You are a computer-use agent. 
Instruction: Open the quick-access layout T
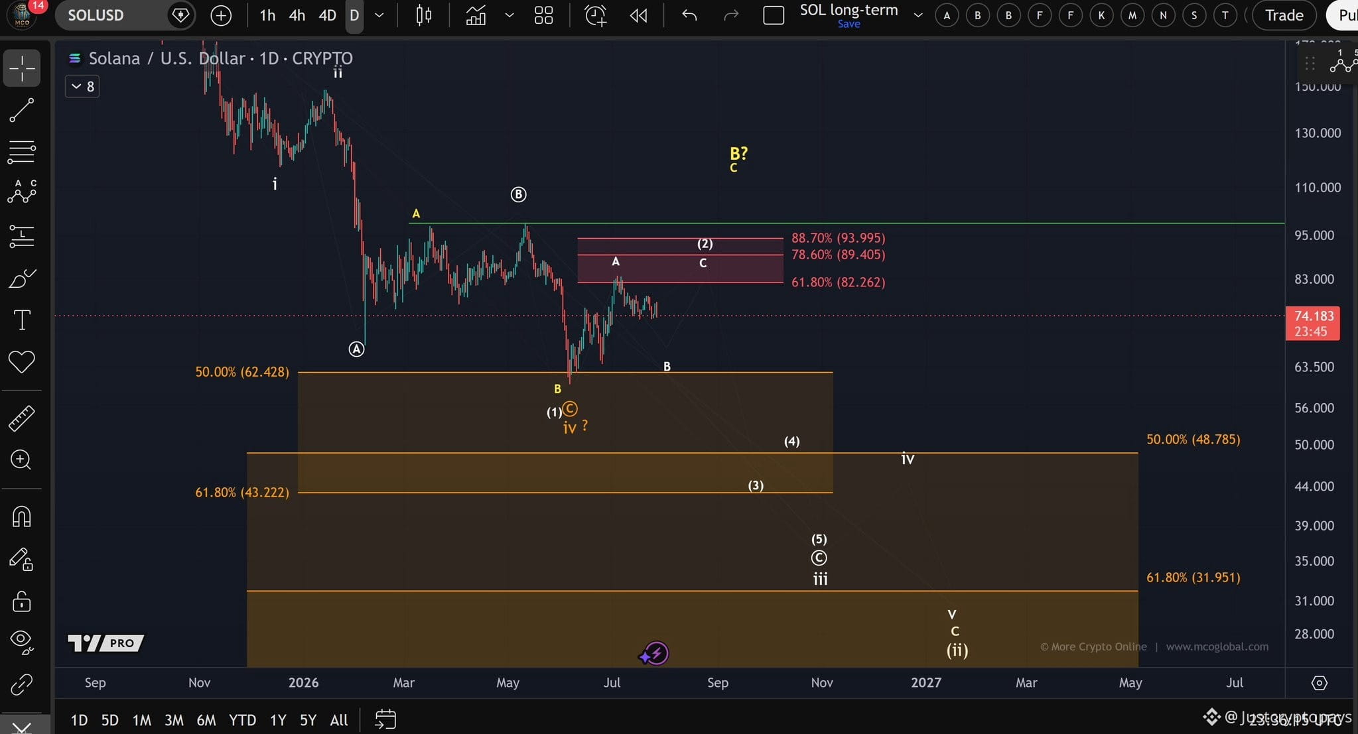tap(1225, 15)
